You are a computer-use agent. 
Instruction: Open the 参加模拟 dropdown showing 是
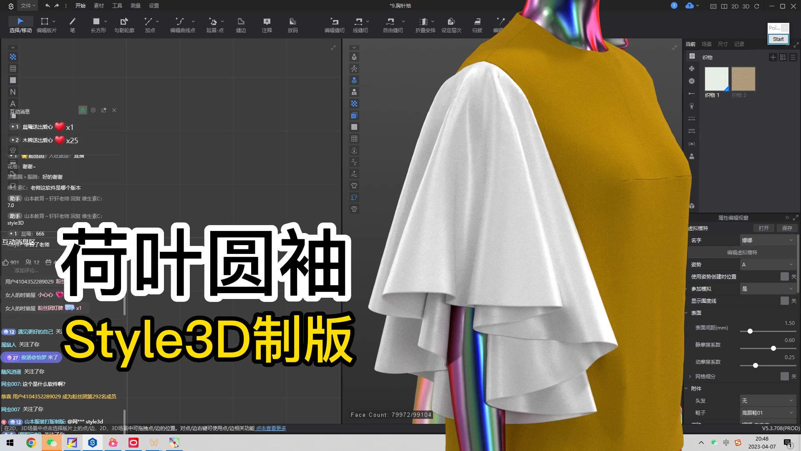pos(768,289)
